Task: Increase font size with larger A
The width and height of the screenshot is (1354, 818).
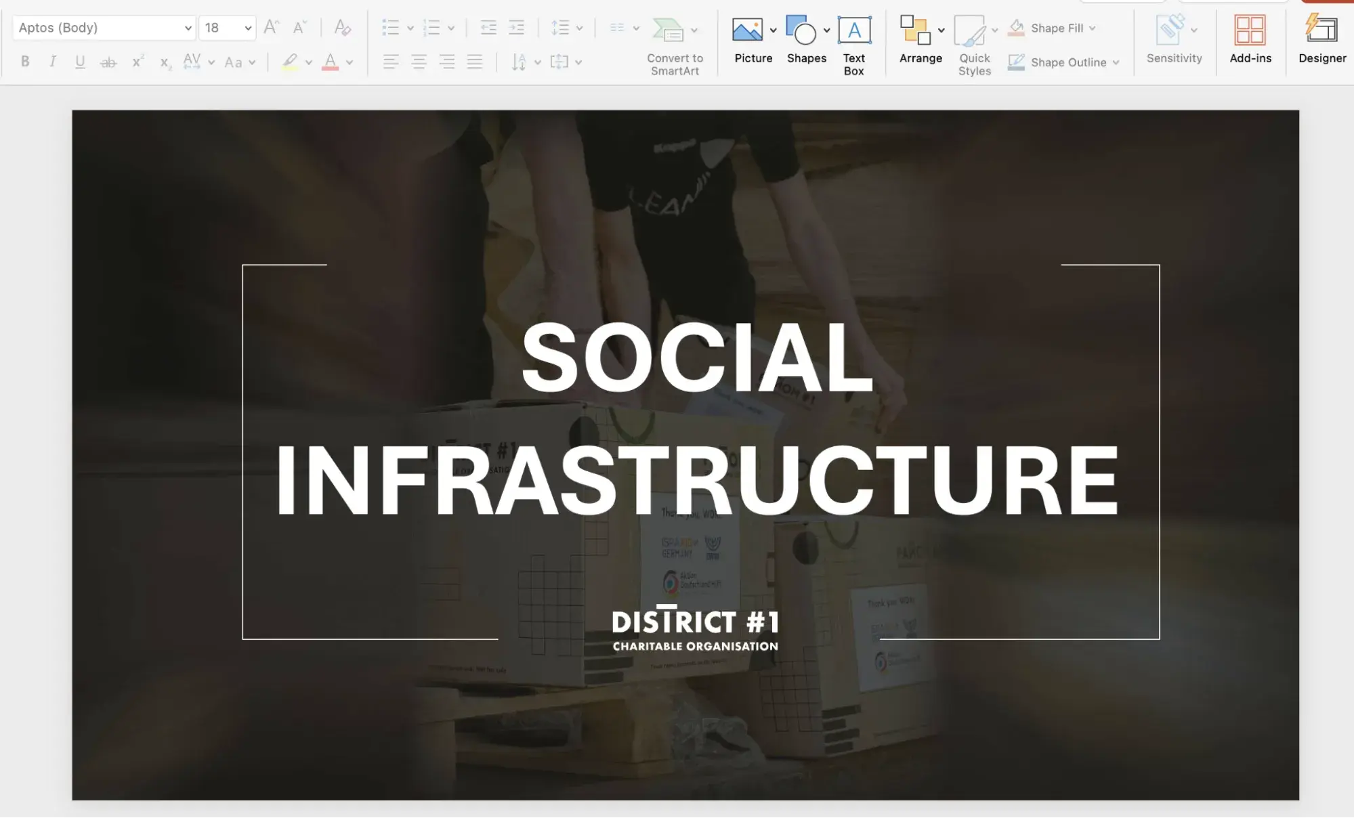Action: tap(271, 28)
